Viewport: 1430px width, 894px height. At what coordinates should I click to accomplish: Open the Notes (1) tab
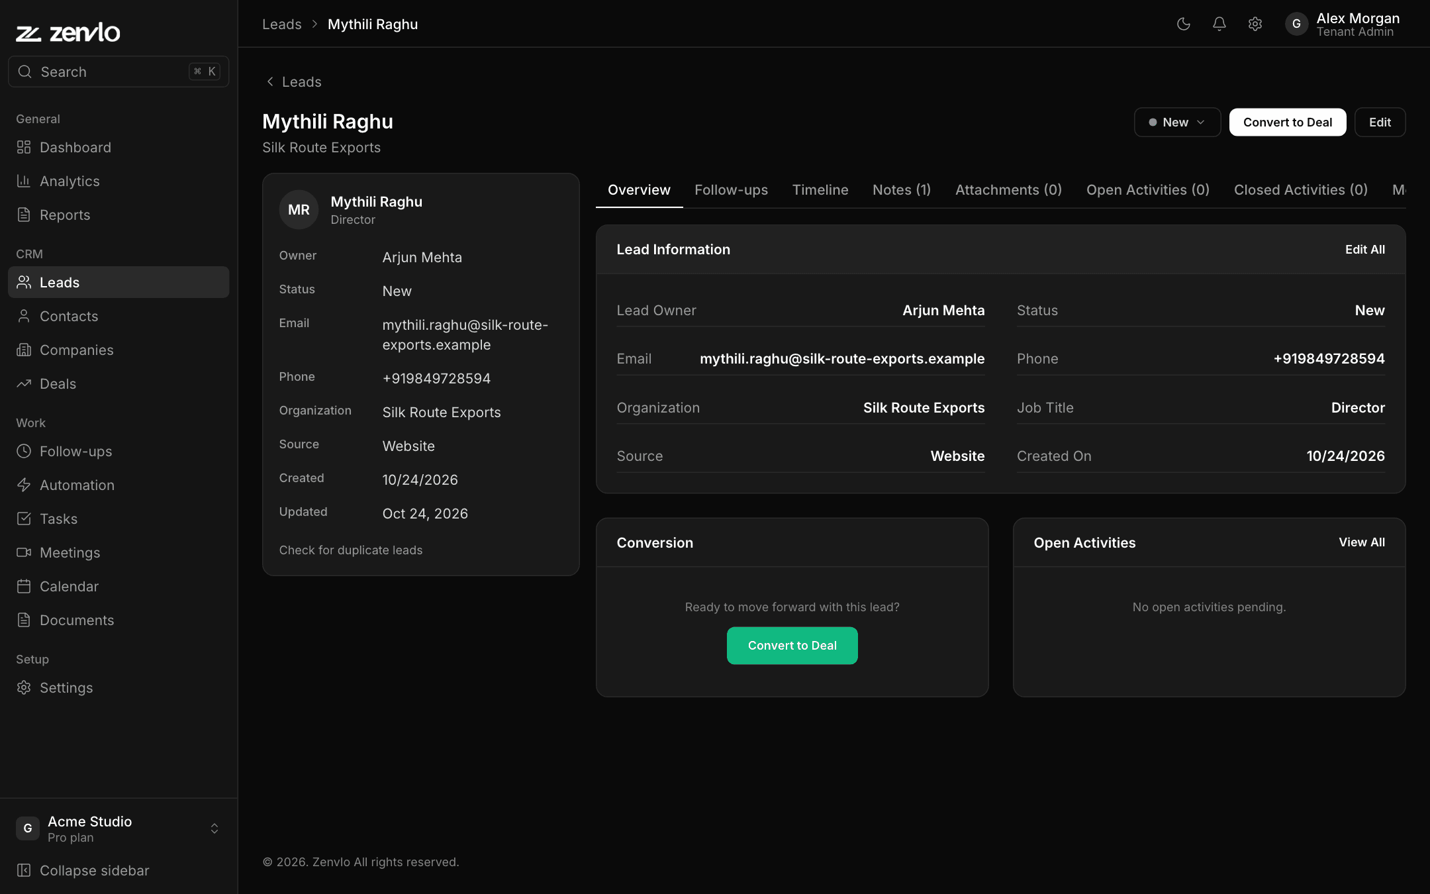click(902, 189)
